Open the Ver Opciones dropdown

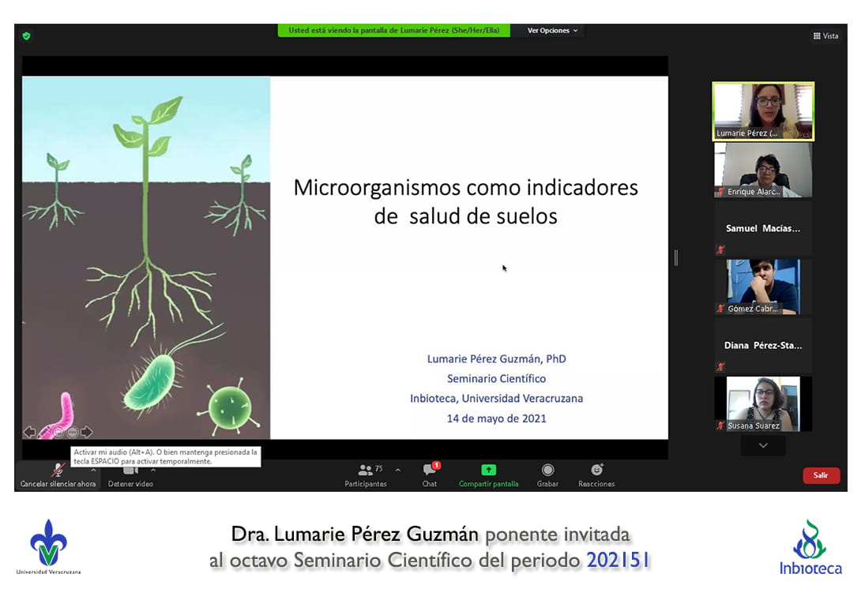[552, 31]
